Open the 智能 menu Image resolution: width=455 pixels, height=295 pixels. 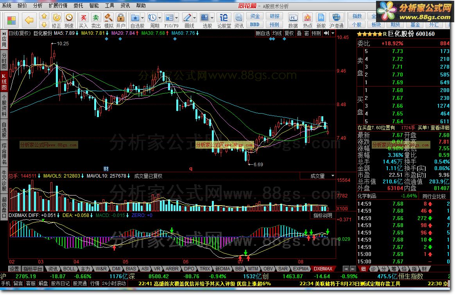[94, 5]
